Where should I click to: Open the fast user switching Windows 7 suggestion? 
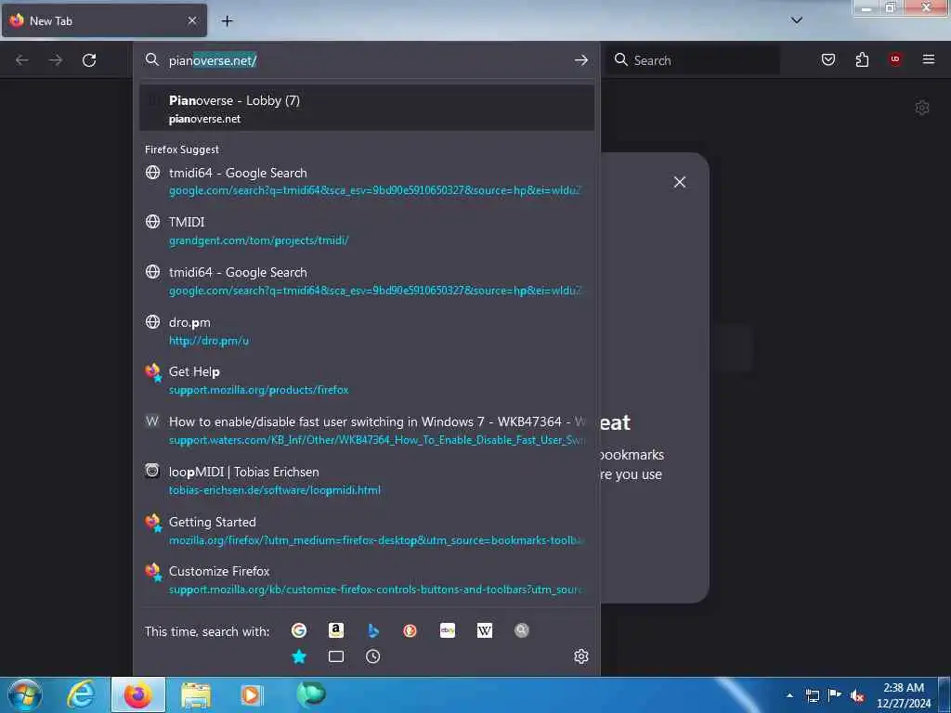(366, 430)
